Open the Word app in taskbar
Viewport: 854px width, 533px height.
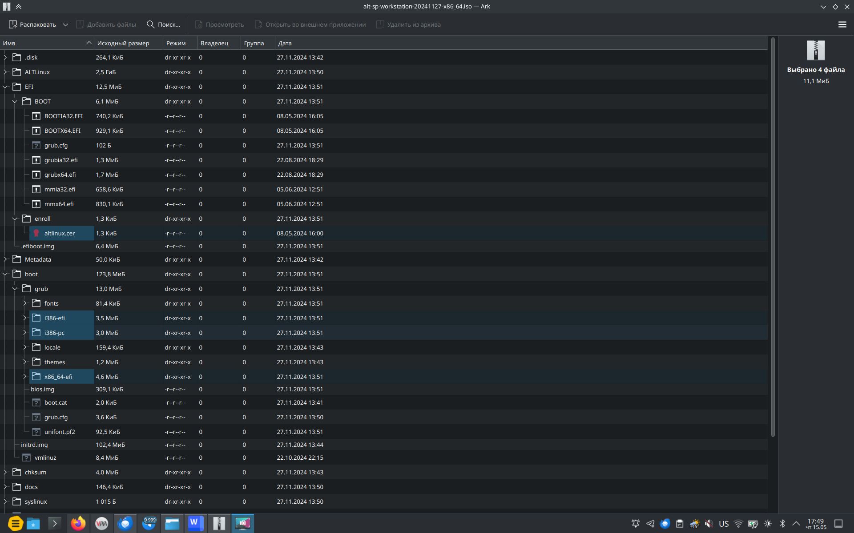195,524
